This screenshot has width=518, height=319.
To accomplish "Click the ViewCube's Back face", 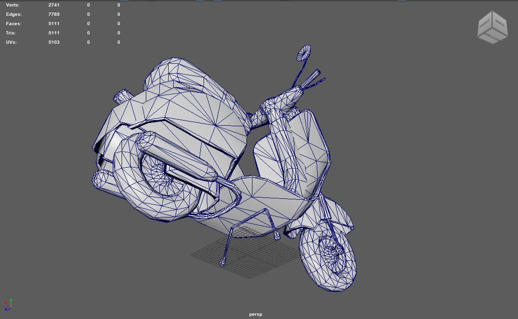I will (x=500, y=23).
